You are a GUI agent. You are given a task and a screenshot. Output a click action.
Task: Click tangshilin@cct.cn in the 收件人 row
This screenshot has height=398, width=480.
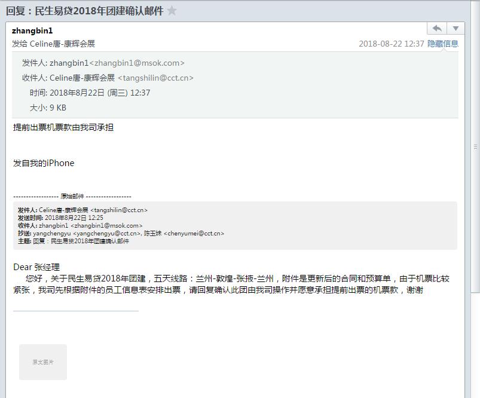click(155, 78)
